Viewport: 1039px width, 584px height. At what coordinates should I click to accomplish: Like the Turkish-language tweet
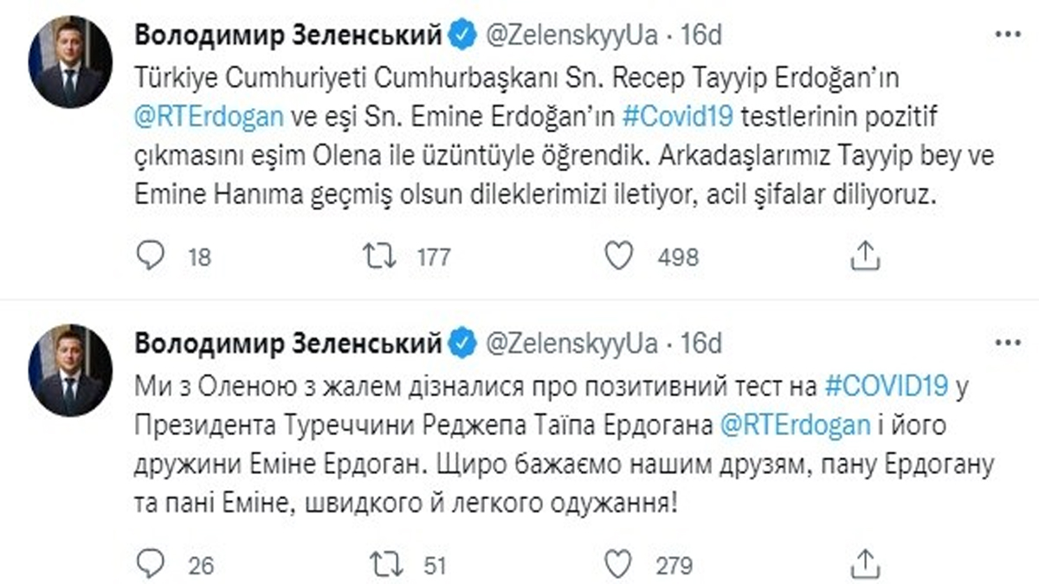[616, 256]
